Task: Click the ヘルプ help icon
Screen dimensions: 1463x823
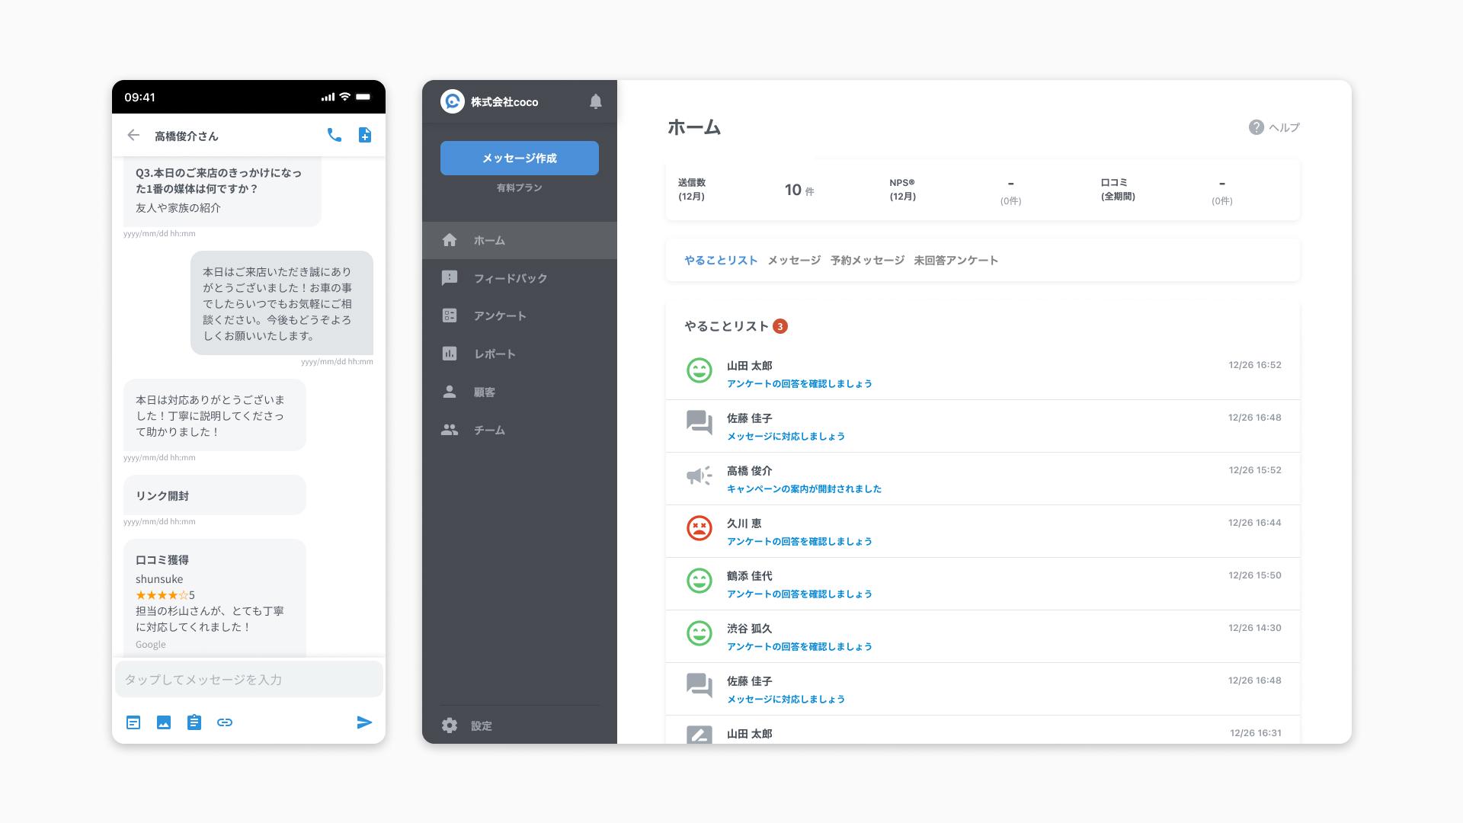Action: pos(1257,127)
